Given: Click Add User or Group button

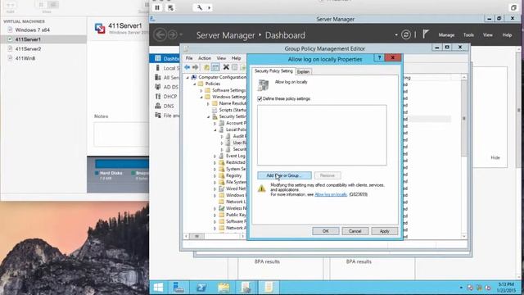Looking at the screenshot, I should tap(284, 175).
